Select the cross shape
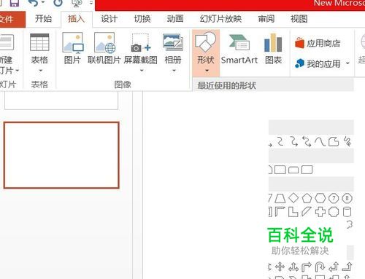The width and height of the screenshot is (365, 279). pos(320,212)
